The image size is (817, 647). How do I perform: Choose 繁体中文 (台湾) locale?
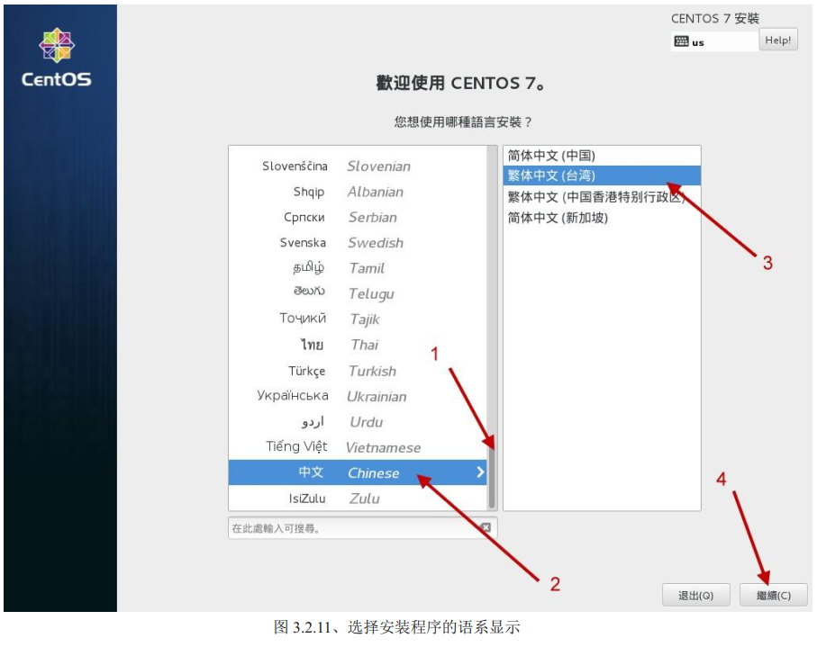(602, 175)
